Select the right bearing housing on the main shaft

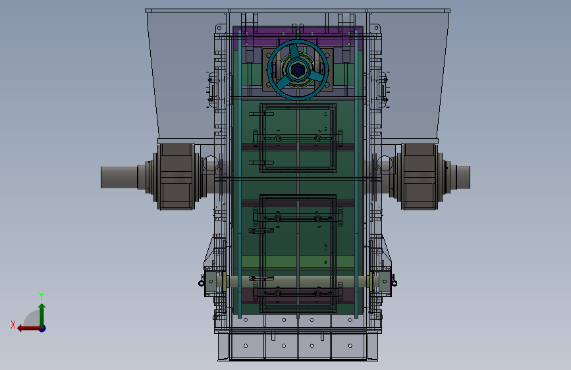[420, 176]
